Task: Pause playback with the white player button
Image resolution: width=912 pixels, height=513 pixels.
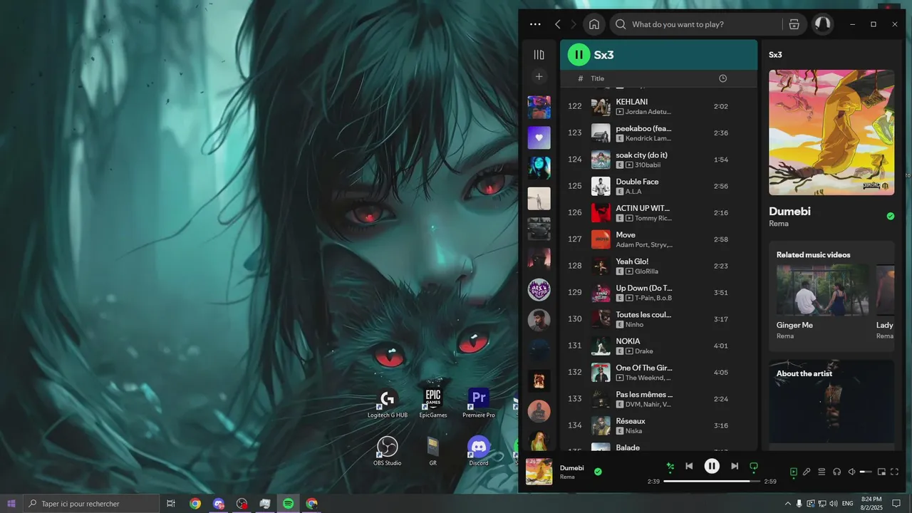Action: click(712, 466)
